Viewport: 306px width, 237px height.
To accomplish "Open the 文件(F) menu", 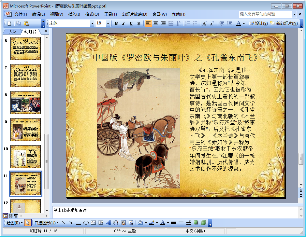I will point(21,14).
